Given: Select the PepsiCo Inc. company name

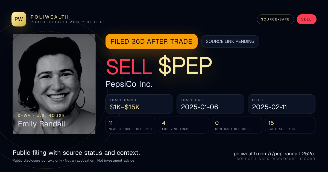Looking at the screenshot, I should (129, 84).
